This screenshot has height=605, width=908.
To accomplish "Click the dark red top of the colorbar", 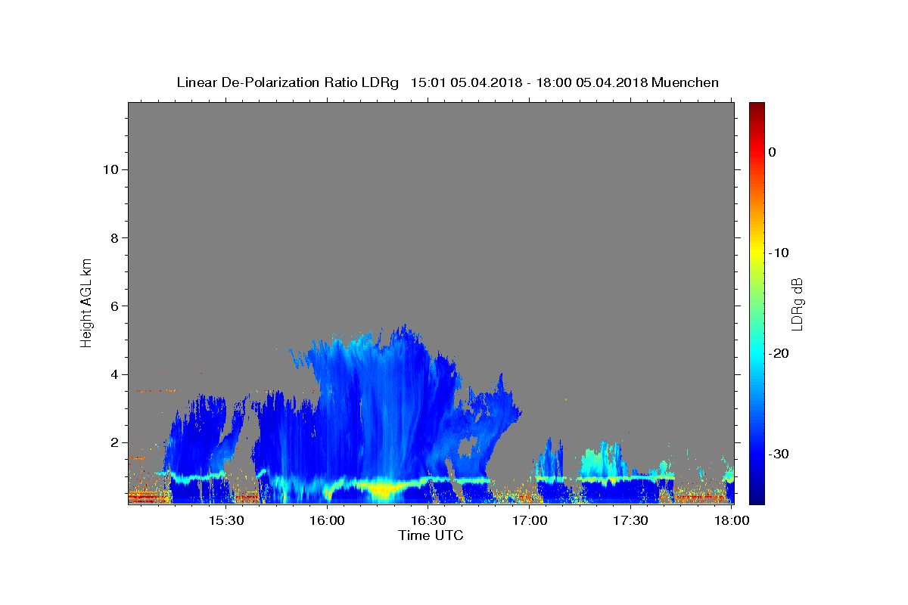I will coord(756,107).
